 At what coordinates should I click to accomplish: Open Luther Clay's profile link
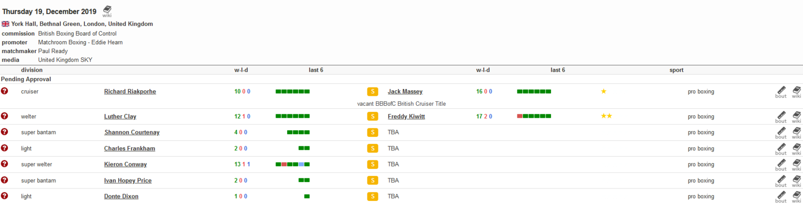point(120,117)
